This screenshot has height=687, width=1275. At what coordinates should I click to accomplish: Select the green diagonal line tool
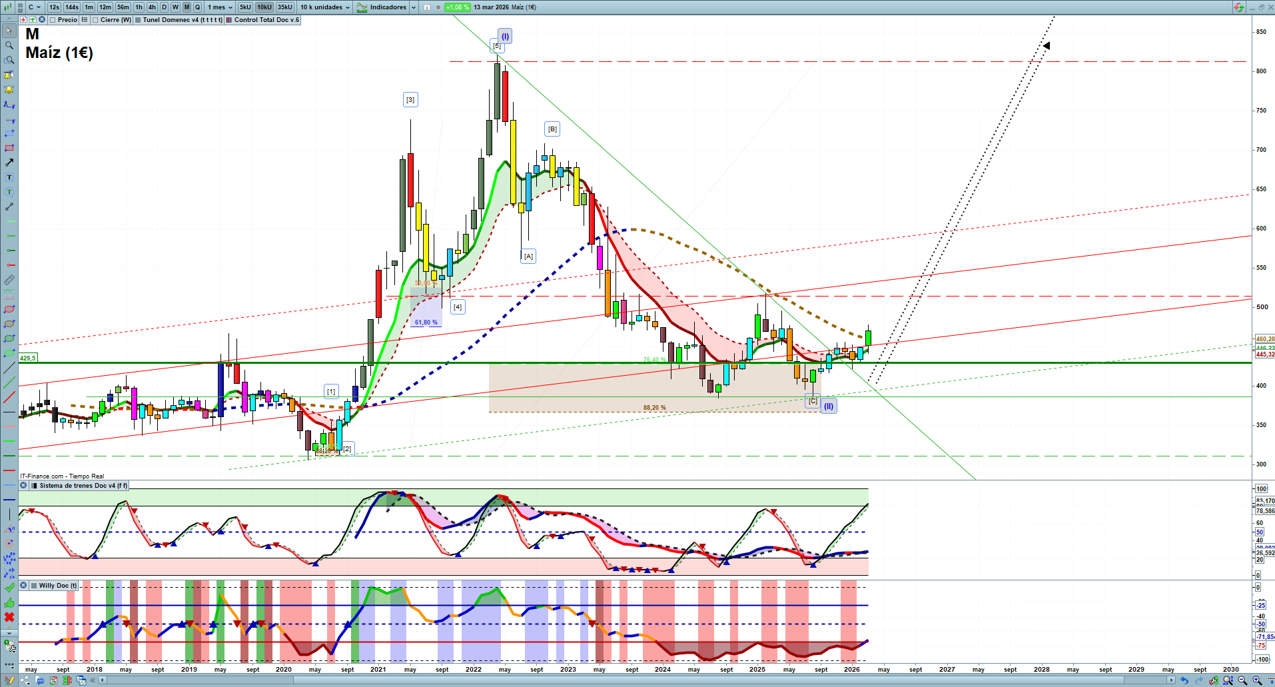9,383
